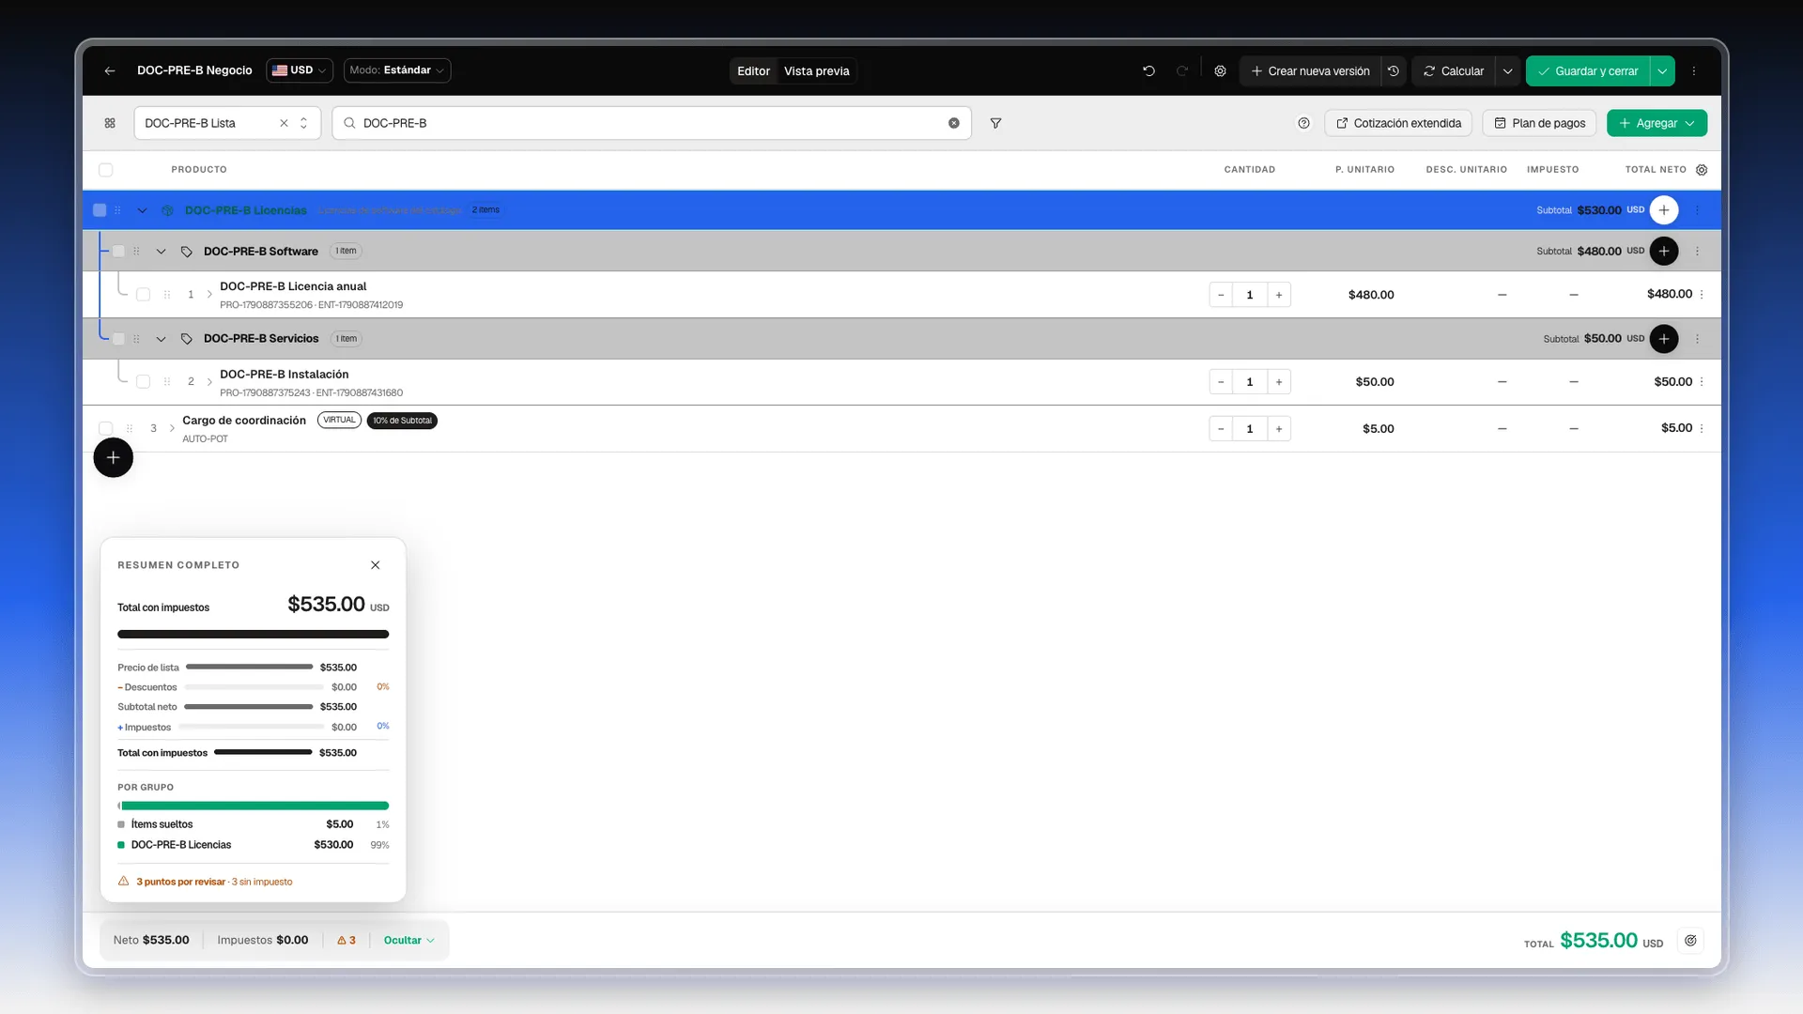Open the grid view icon left of list selector
This screenshot has width=1803, height=1014.
click(x=110, y=123)
